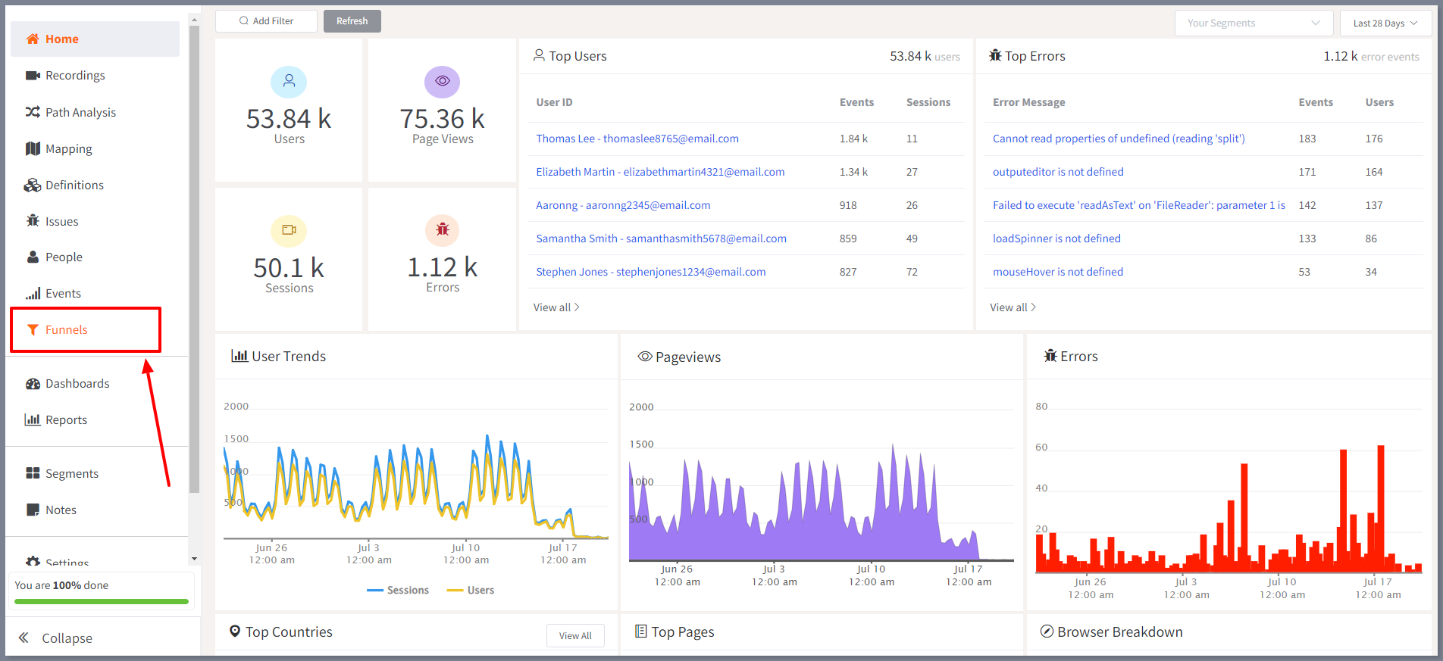
Task: Open 'loadSpinner is not defined' error
Action: click(1056, 239)
